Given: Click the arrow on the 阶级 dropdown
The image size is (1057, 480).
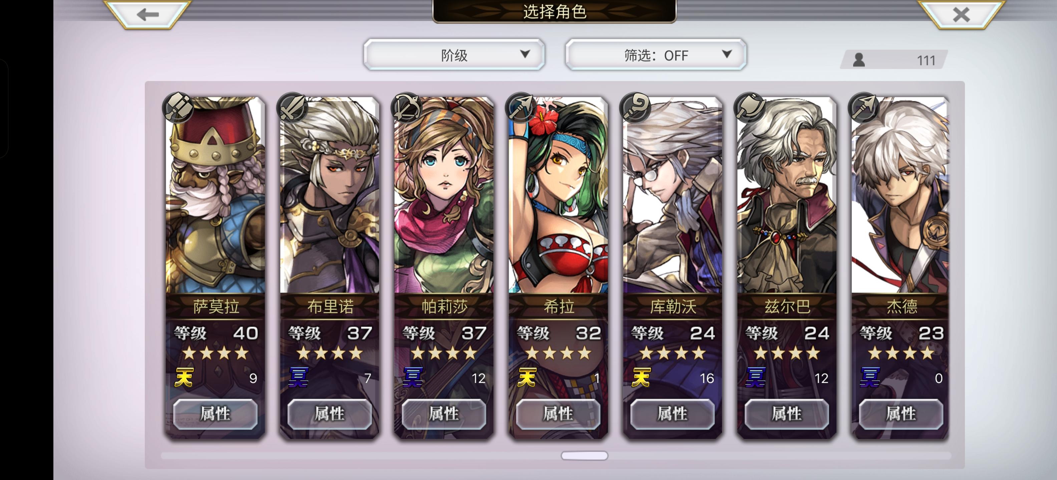Looking at the screenshot, I should (x=525, y=54).
